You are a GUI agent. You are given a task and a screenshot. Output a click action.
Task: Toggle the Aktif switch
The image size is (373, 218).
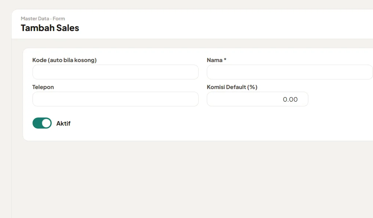(42, 123)
